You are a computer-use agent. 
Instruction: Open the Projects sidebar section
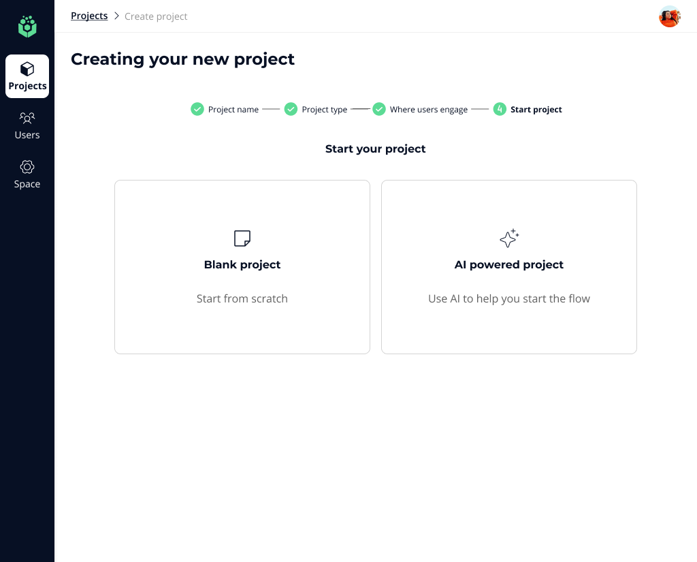pyautogui.click(x=27, y=76)
